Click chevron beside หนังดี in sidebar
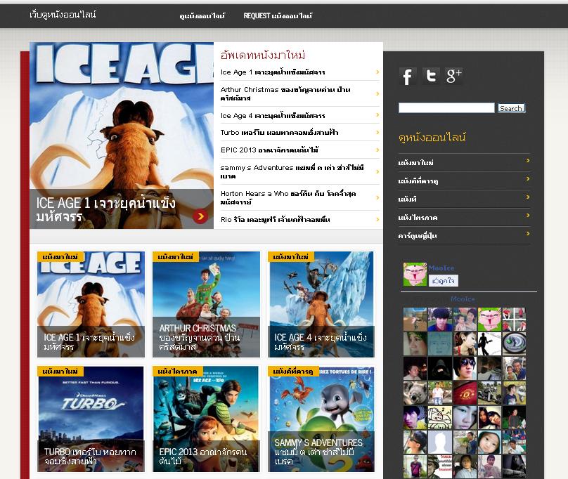 [528, 197]
